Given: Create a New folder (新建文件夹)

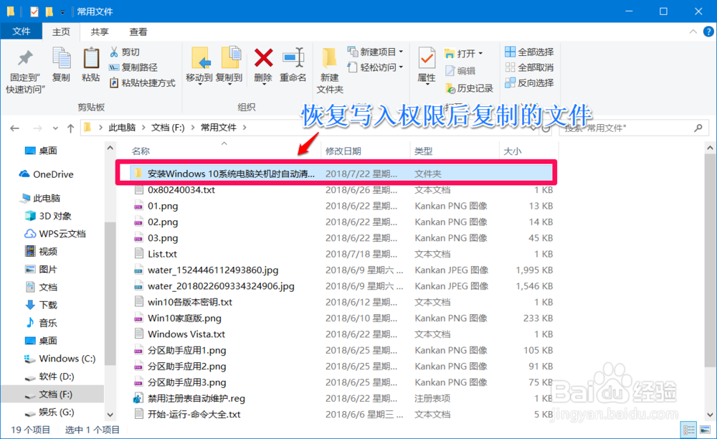Looking at the screenshot, I should coord(330,70).
